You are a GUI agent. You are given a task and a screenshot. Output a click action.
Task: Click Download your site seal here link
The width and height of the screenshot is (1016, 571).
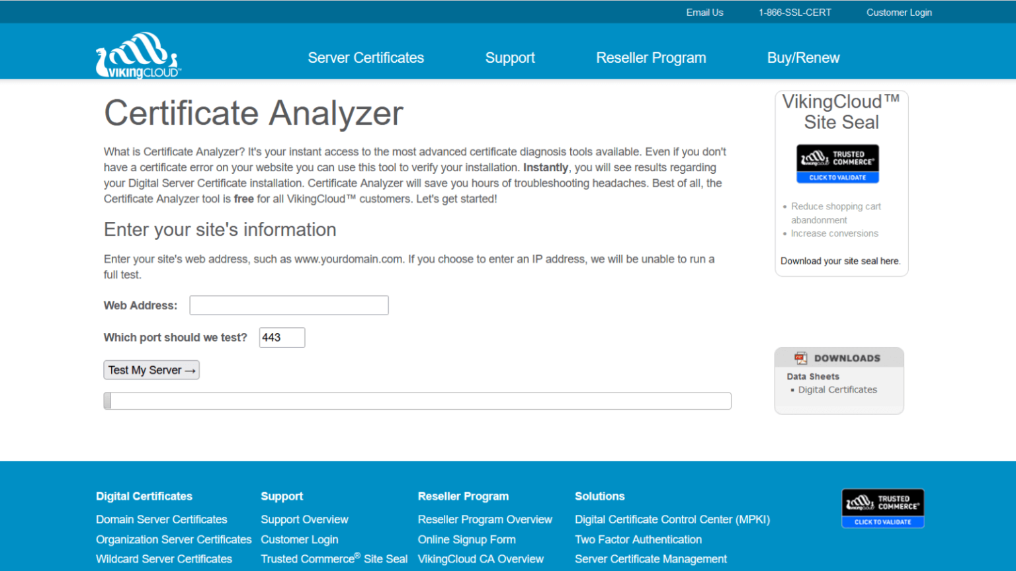[x=840, y=261]
